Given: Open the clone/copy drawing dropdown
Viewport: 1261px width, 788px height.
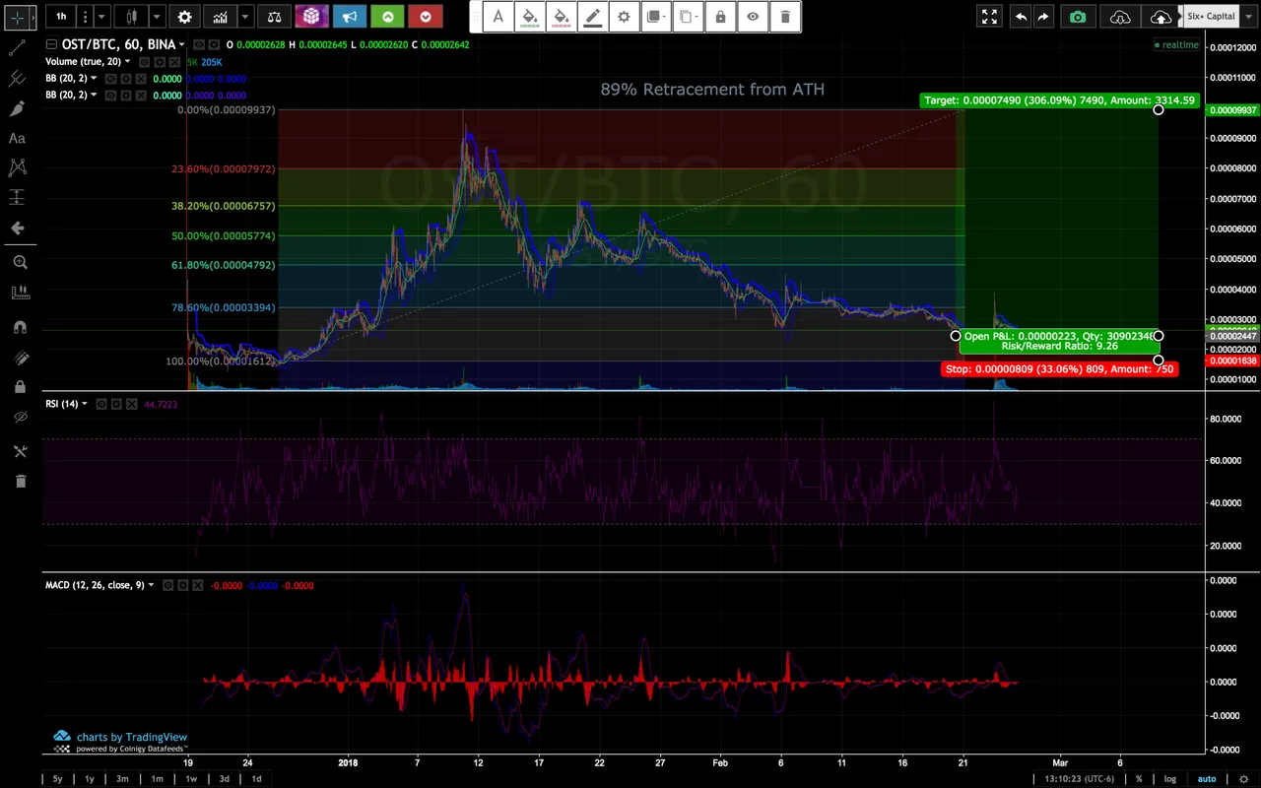Looking at the screenshot, I should [x=689, y=17].
